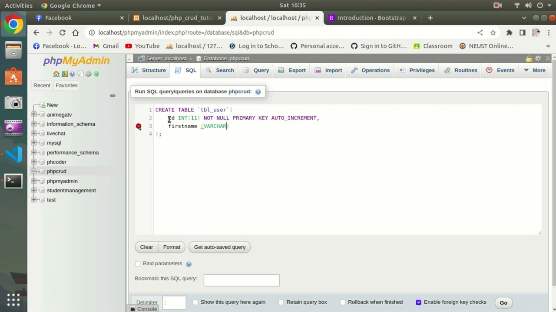Click the Bookmark this SQL query field
The image size is (556, 312).
click(242, 280)
